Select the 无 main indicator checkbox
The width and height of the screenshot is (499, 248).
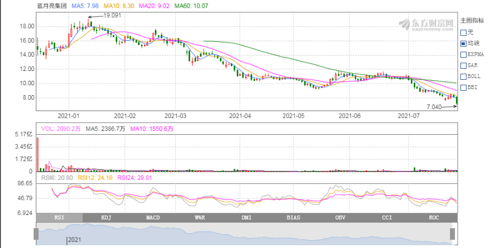463,32
